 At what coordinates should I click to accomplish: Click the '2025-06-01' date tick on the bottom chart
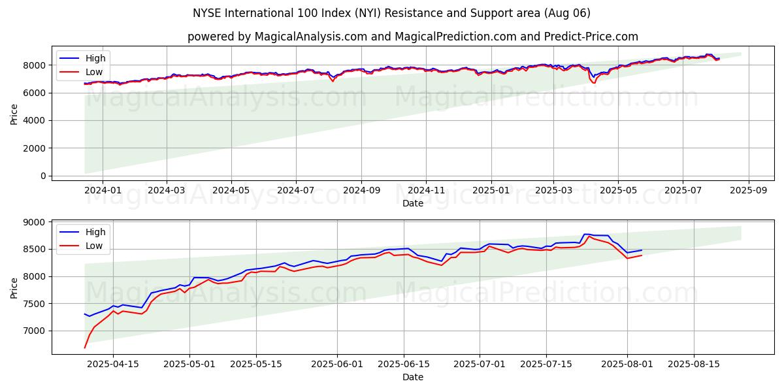click(336, 364)
